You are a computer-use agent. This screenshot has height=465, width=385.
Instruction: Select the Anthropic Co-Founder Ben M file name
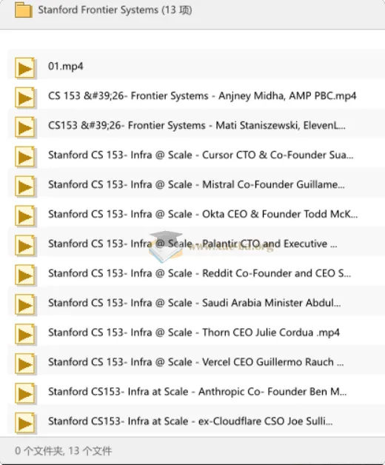point(197,392)
